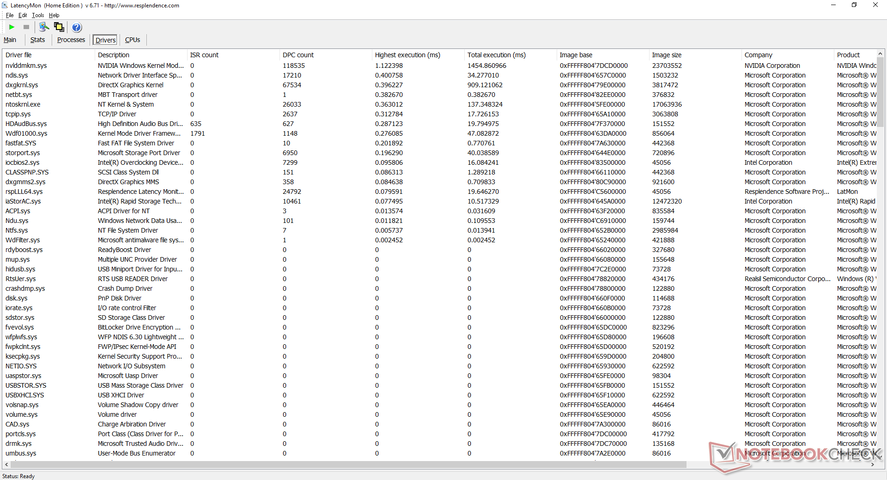Select the dxgkrnl.sys driver row
Image resolution: width=887 pixels, height=480 pixels.
[x=439, y=85]
